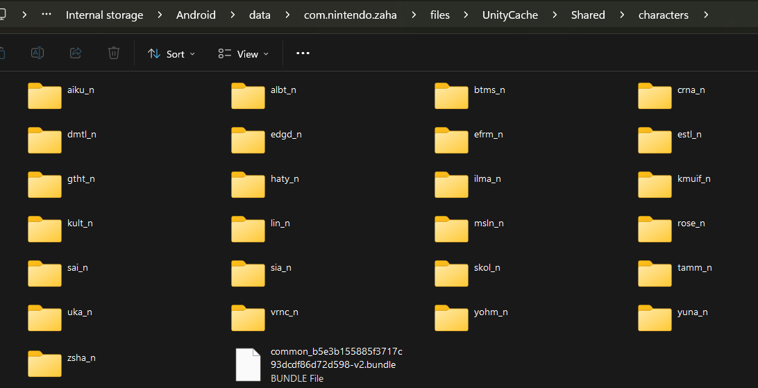Select the gtht_n folder icon
Screen dimensions: 758x388
coord(44,185)
